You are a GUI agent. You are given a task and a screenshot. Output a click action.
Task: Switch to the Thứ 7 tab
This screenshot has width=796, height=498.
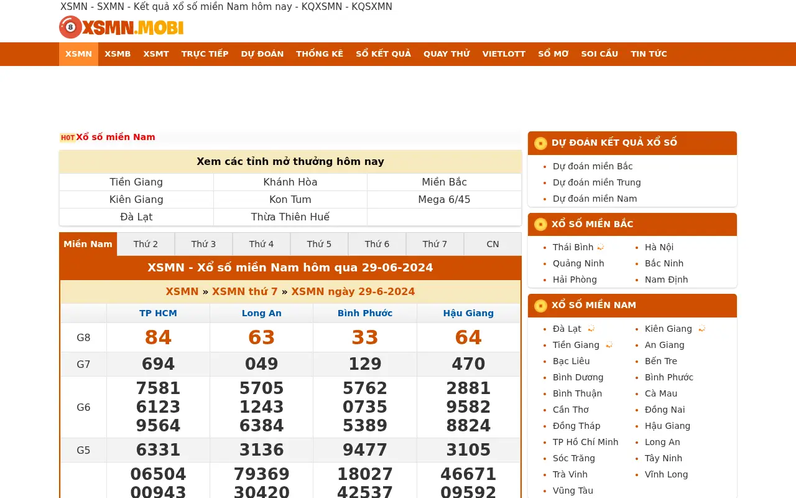click(435, 244)
